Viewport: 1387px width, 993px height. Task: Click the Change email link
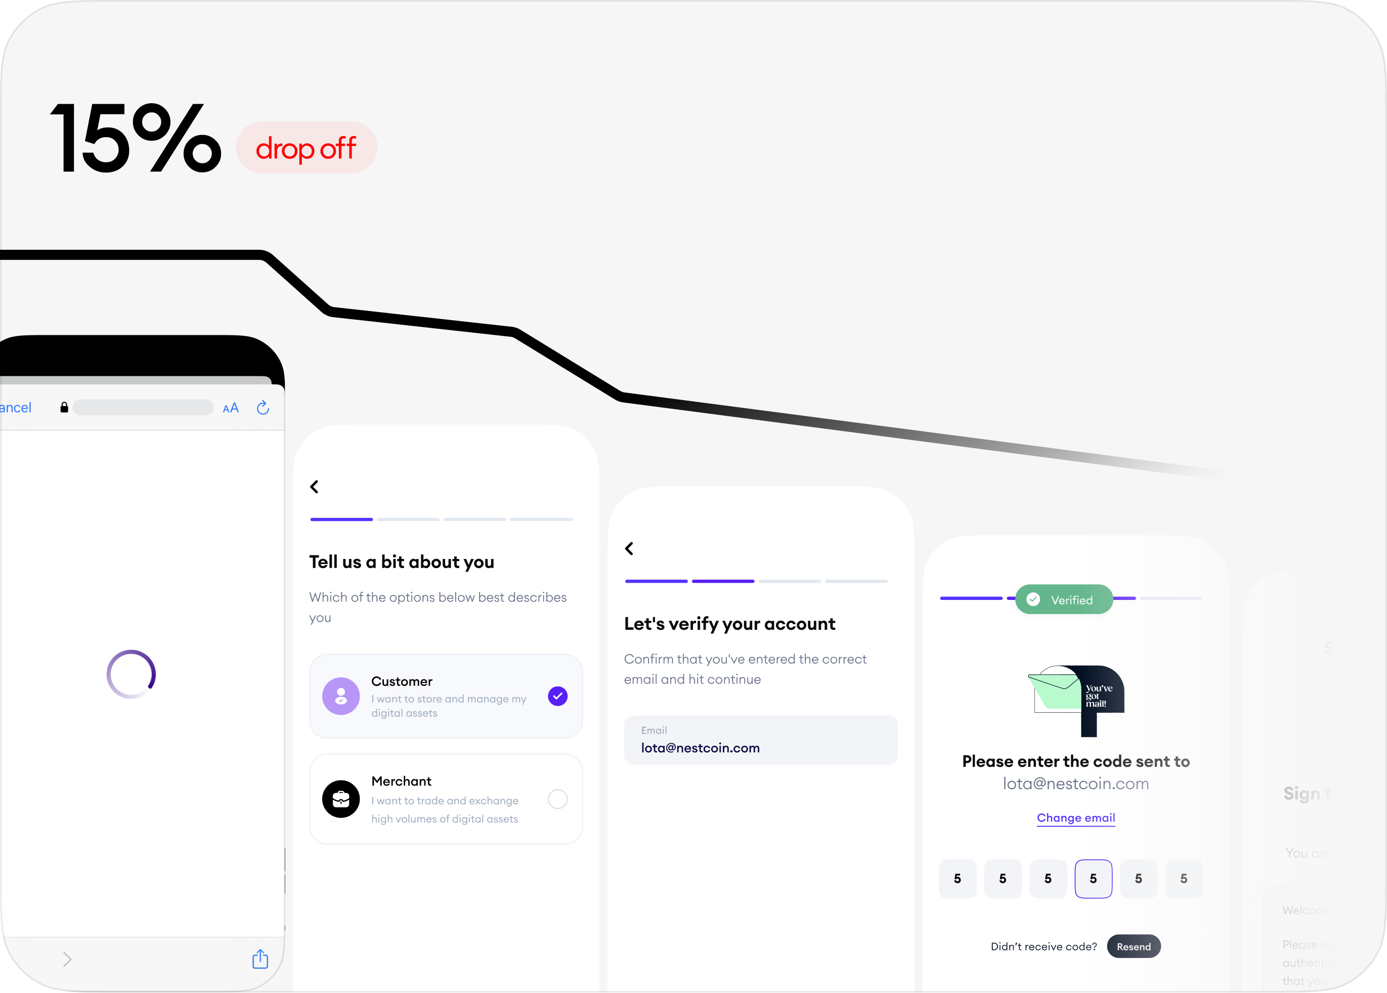(1076, 818)
